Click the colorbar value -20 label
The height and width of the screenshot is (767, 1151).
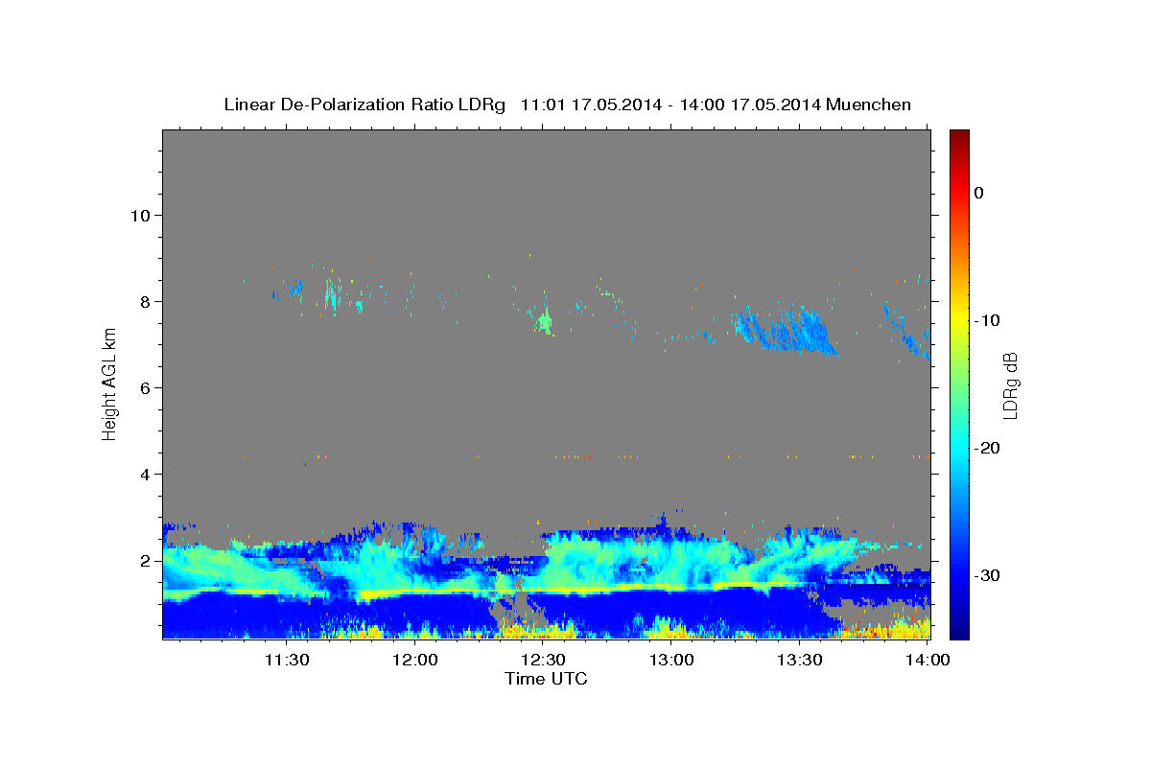pos(988,448)
